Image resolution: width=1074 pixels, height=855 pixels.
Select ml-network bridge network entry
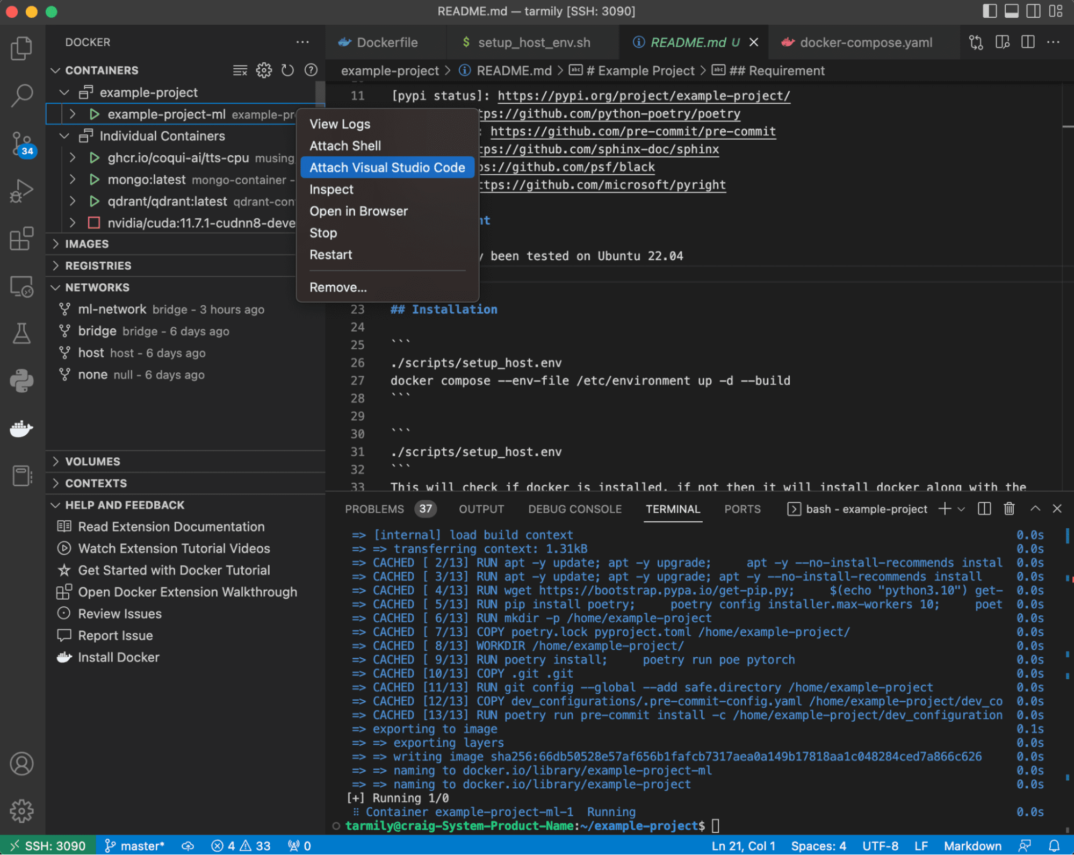coord(112,310)
